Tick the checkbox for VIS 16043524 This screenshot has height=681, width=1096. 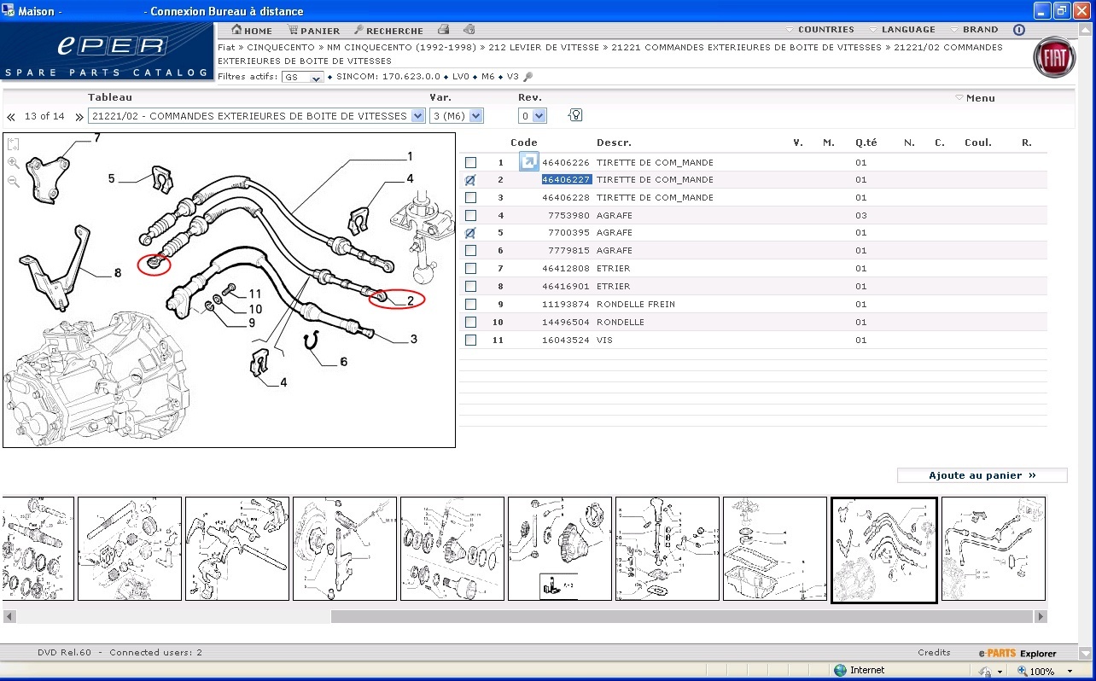click(470, 340)
